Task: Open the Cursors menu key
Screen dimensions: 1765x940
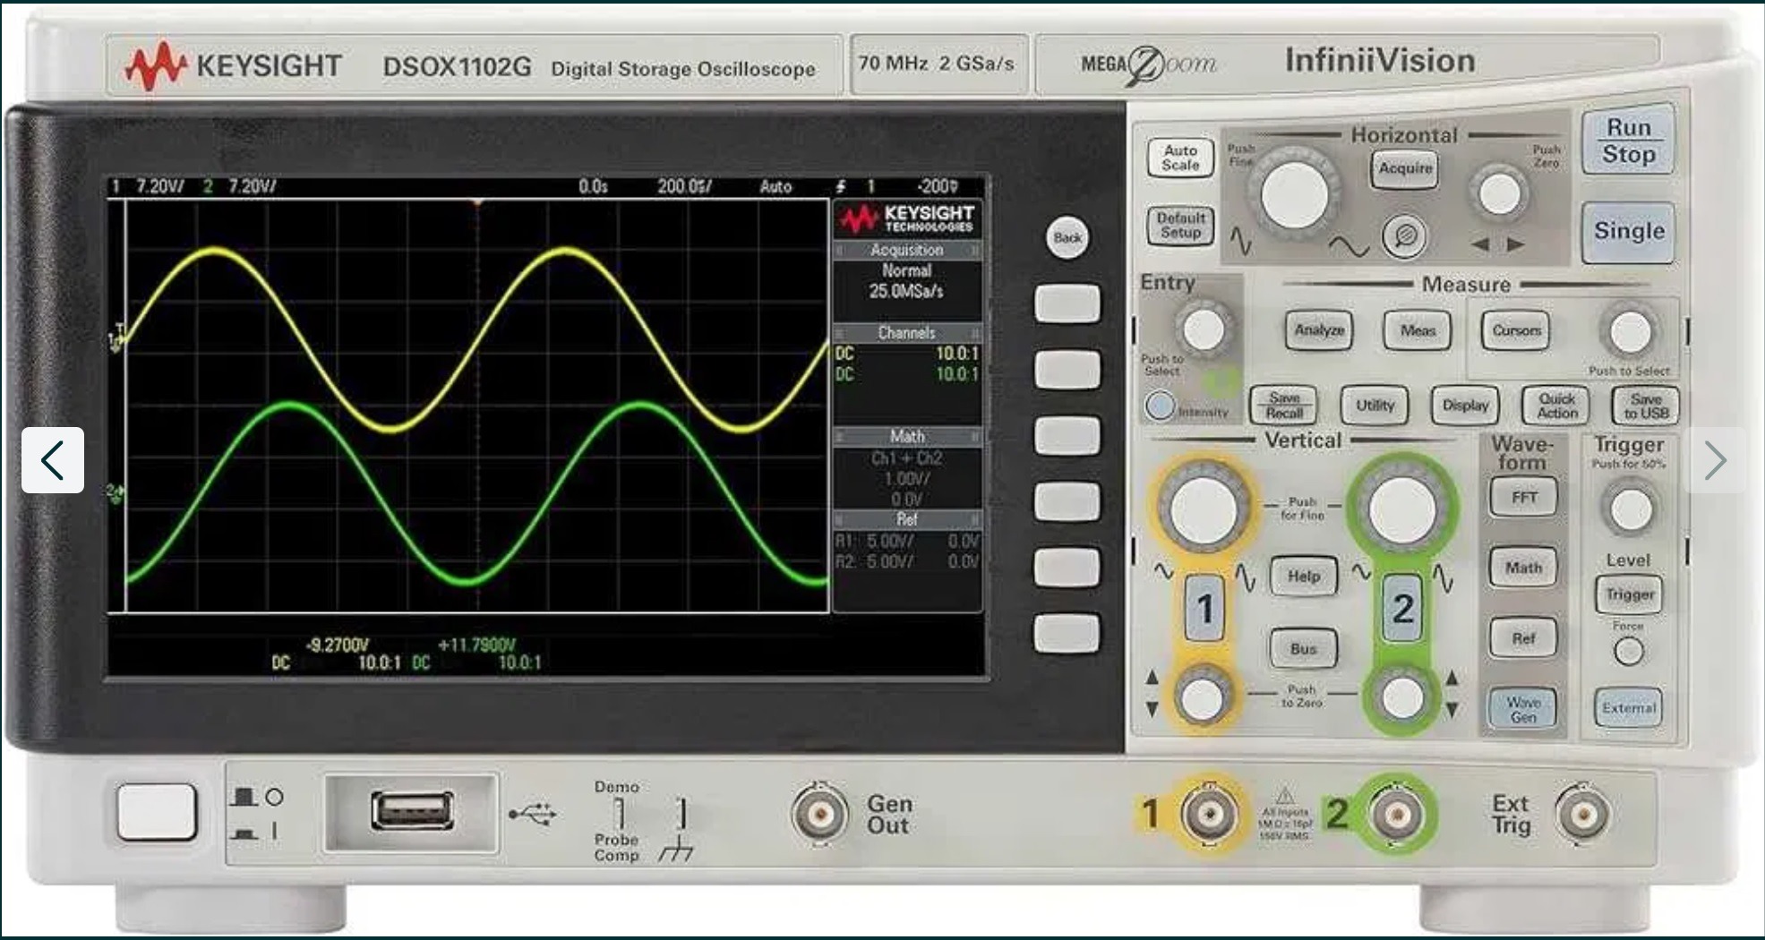Action: tap(1516, 330)
